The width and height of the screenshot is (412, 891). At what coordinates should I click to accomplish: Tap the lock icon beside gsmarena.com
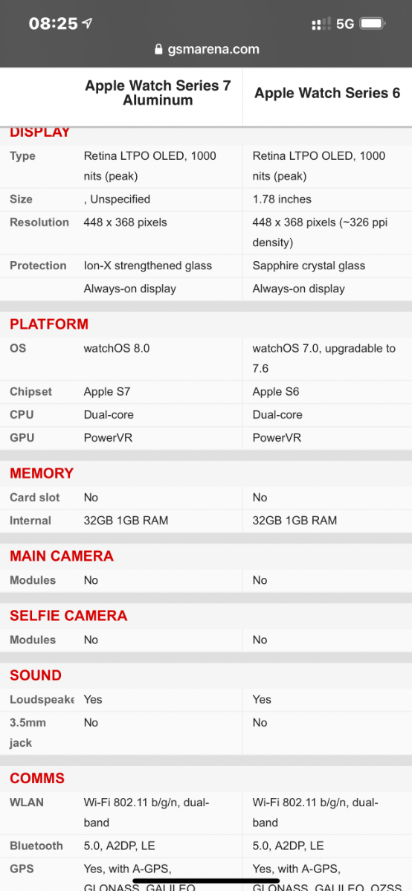[158, 49]
